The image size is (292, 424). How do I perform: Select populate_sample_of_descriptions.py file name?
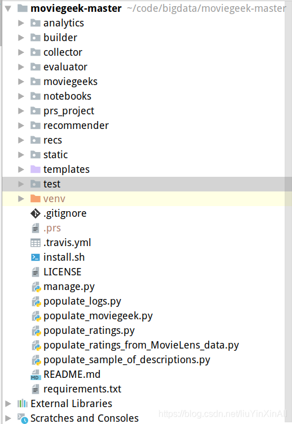point(127,360)
